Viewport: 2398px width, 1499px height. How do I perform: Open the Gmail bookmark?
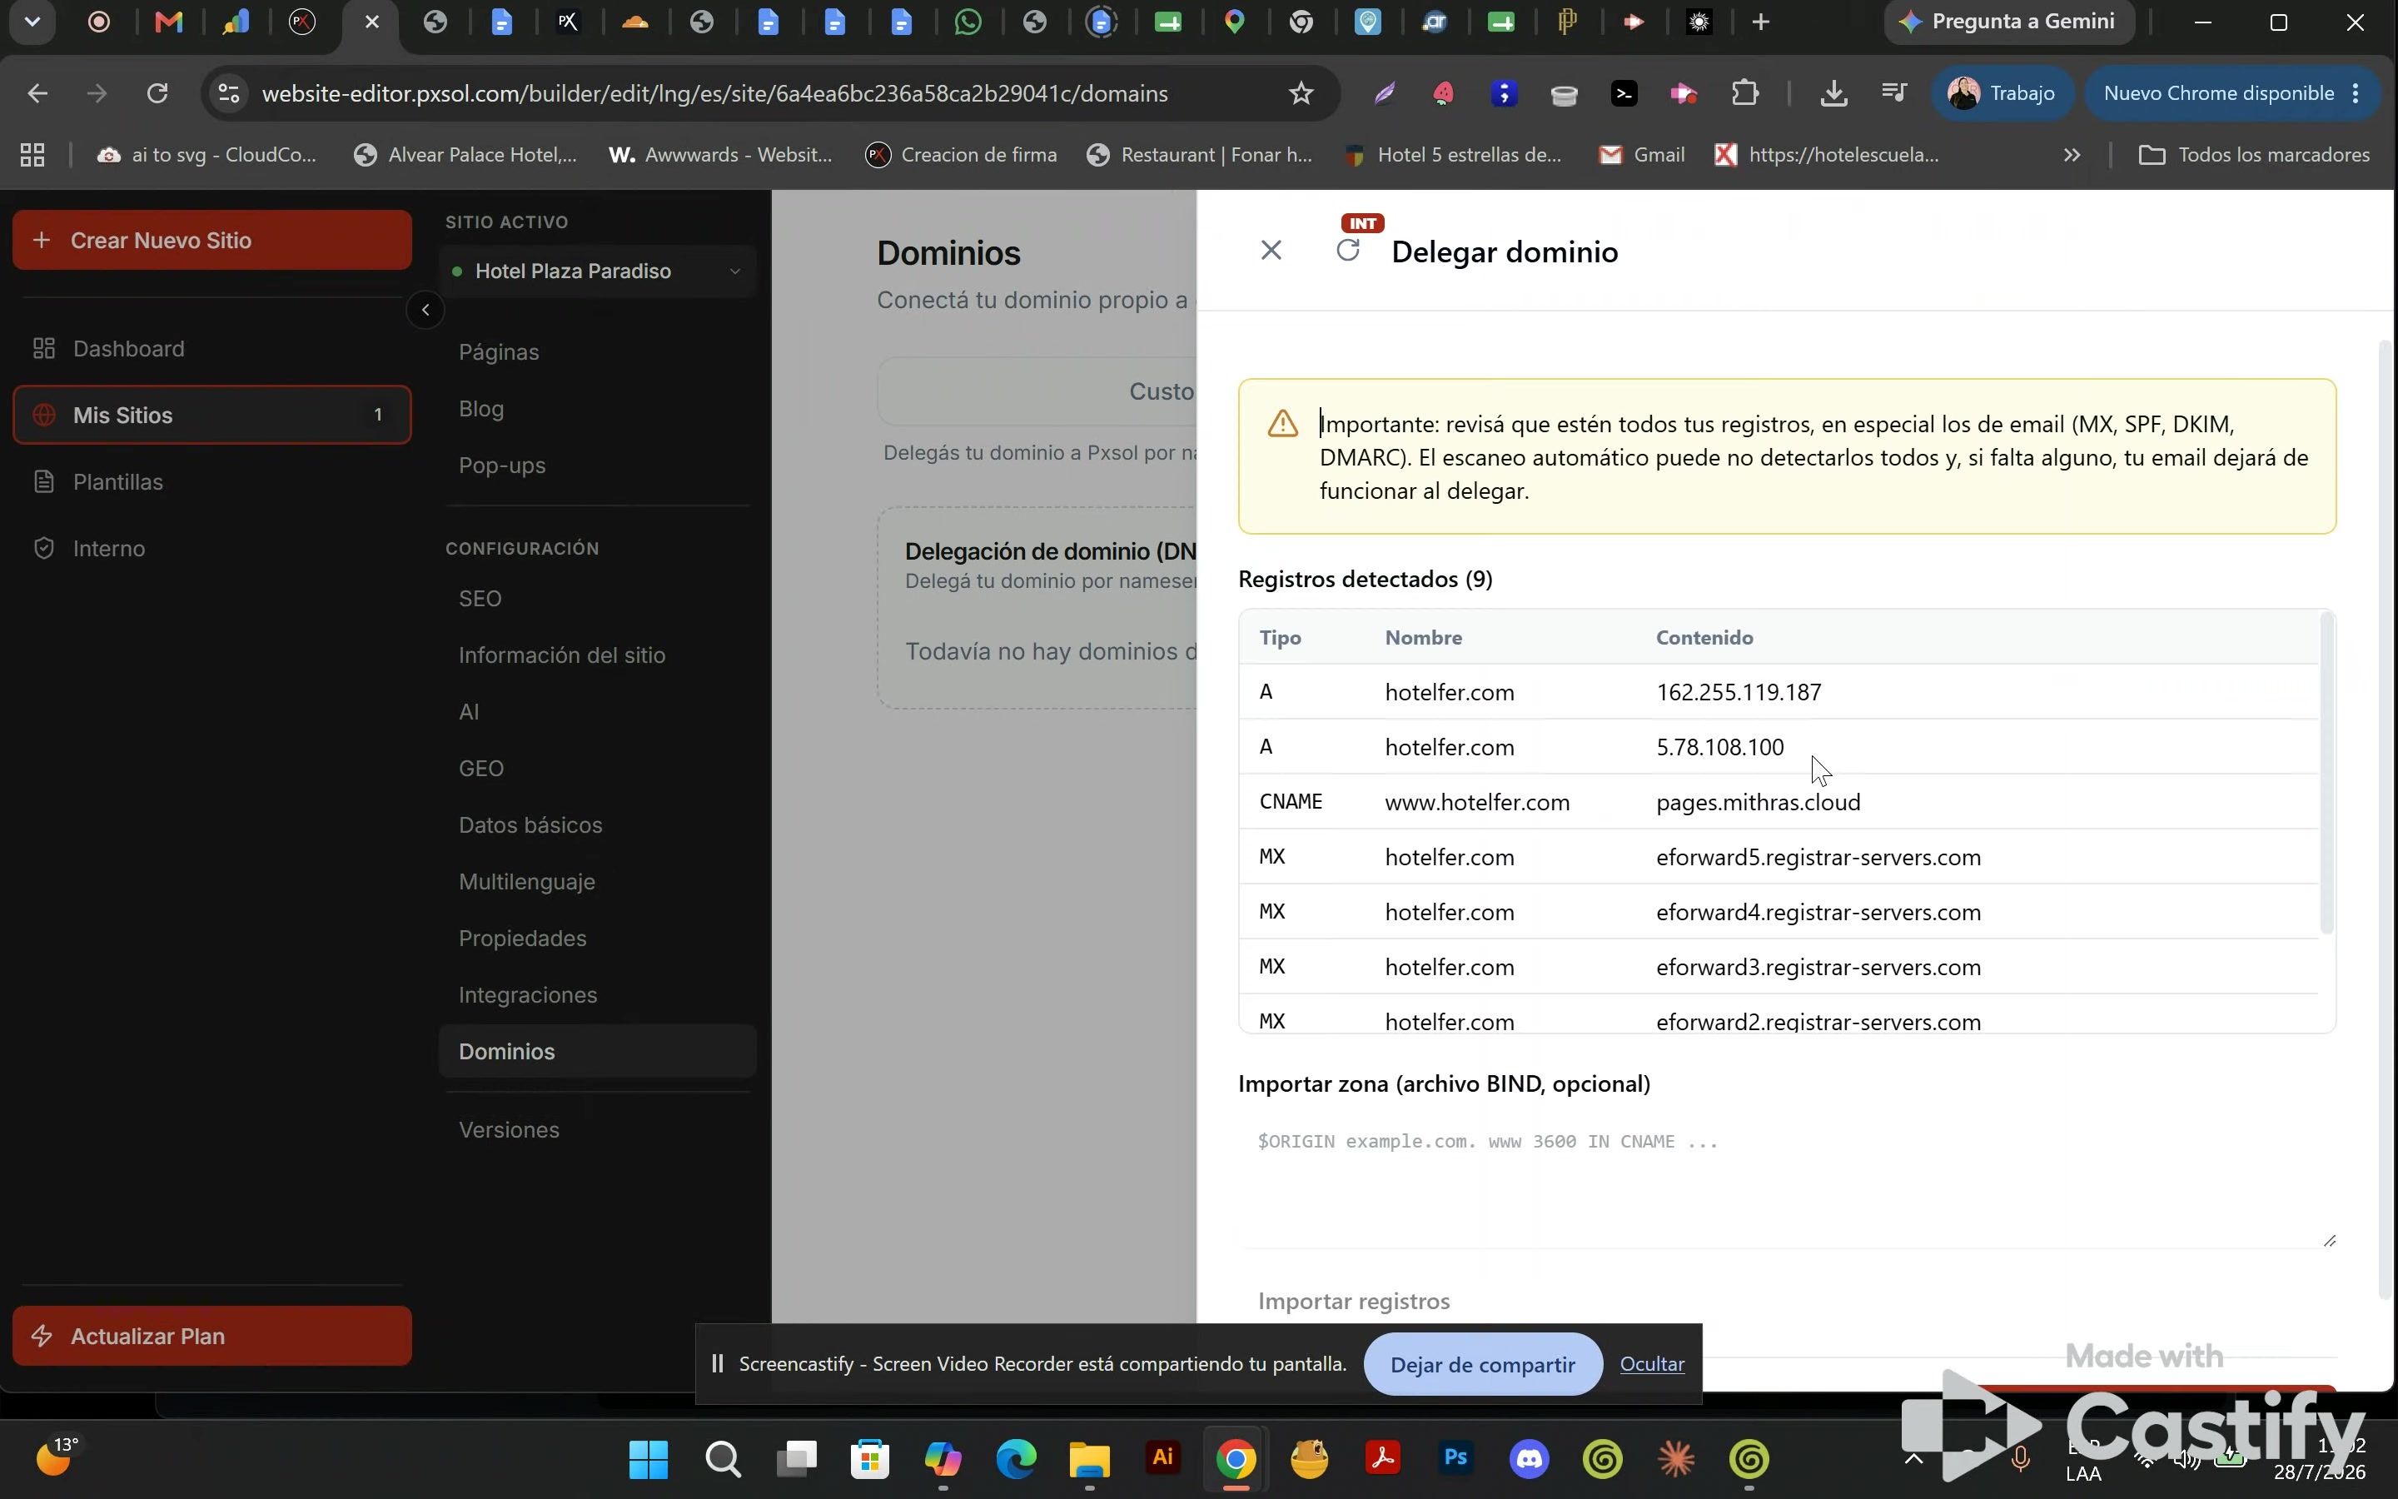(1642, 155)
